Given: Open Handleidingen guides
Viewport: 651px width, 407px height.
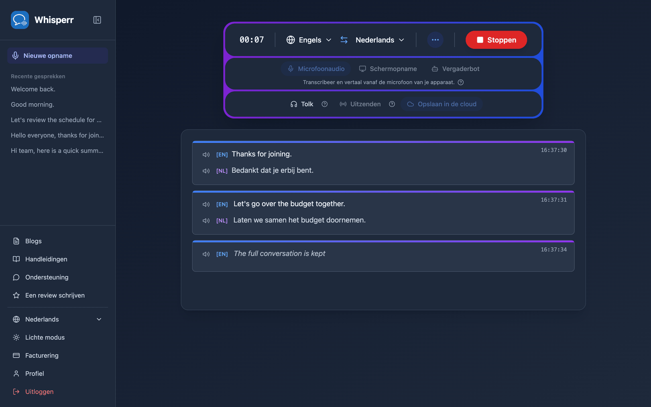Looking at the screenshot, I should point(57,259).
